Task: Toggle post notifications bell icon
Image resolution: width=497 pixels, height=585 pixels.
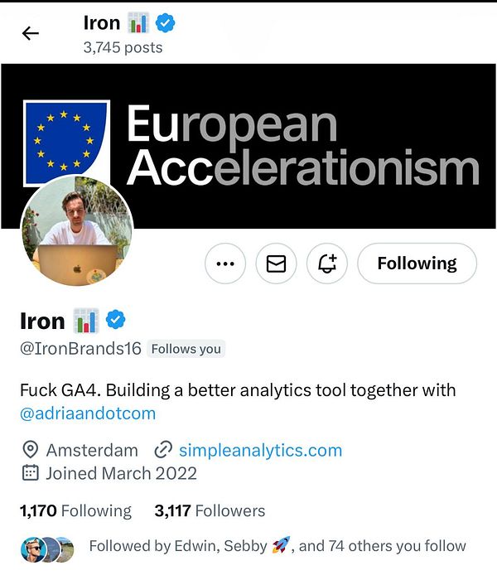Action: 327,263
